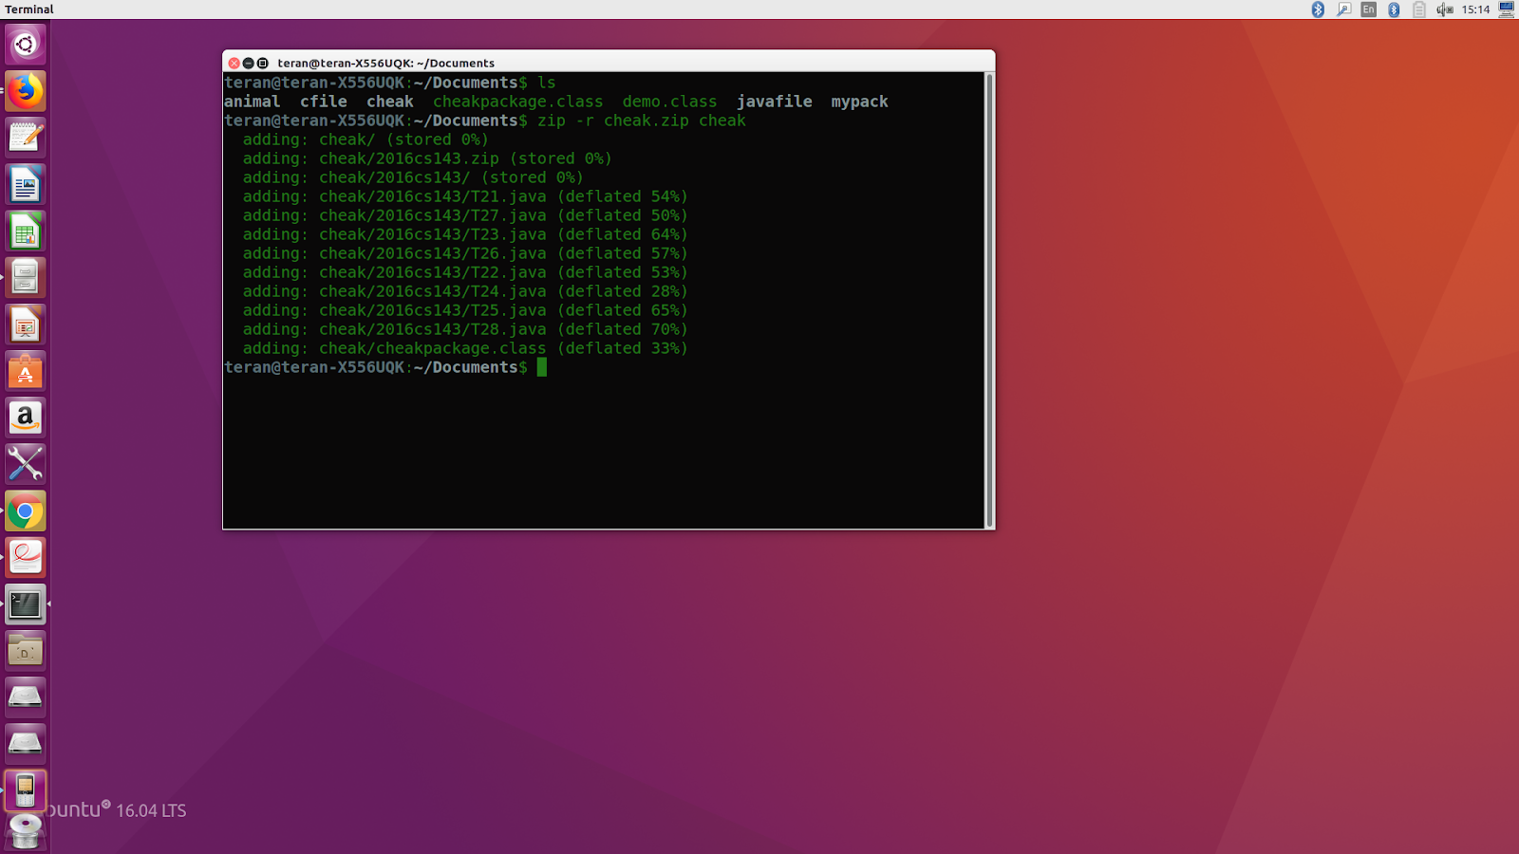Open the session power menu icon
This screenshot has height=854, width=1519.
[x=1507, y=9]
